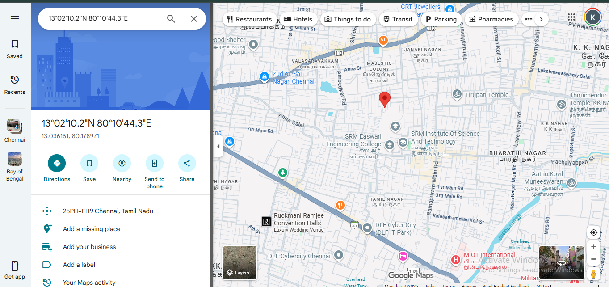Image resolution: width=609 pixels, height=287 pixels.
Task: Select Things to do filter chip
Action: (x=348, y=19)
